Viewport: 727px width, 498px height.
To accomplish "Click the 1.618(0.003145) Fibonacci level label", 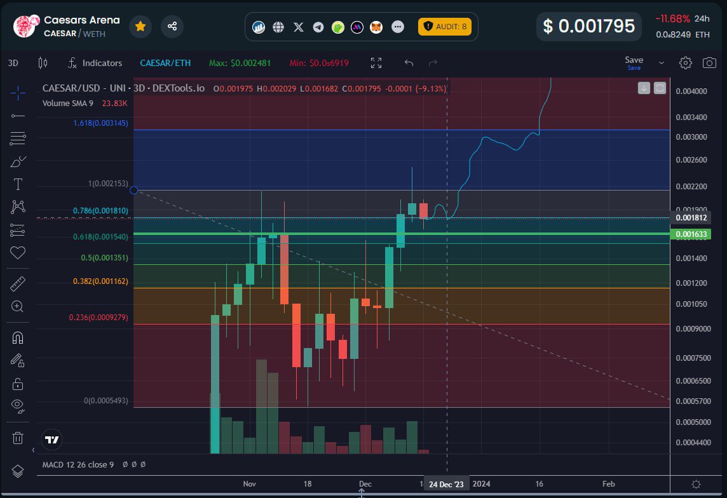I will tap(100, 123).
